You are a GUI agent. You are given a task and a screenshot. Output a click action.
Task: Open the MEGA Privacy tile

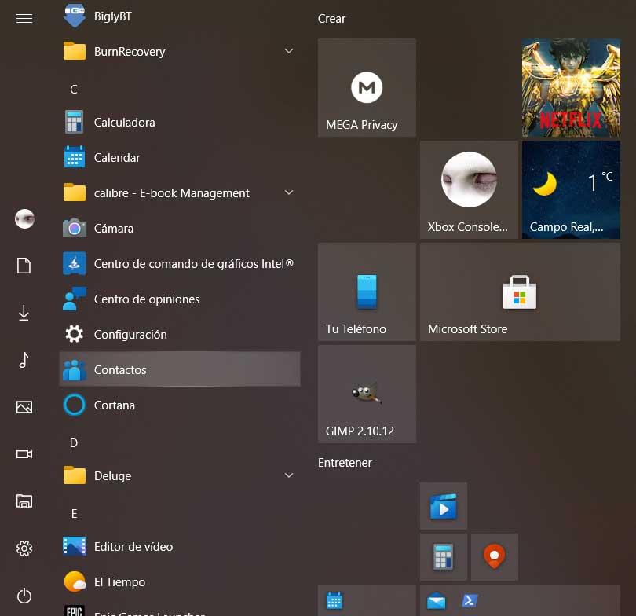pyautogui.click(x=367, y=88)
